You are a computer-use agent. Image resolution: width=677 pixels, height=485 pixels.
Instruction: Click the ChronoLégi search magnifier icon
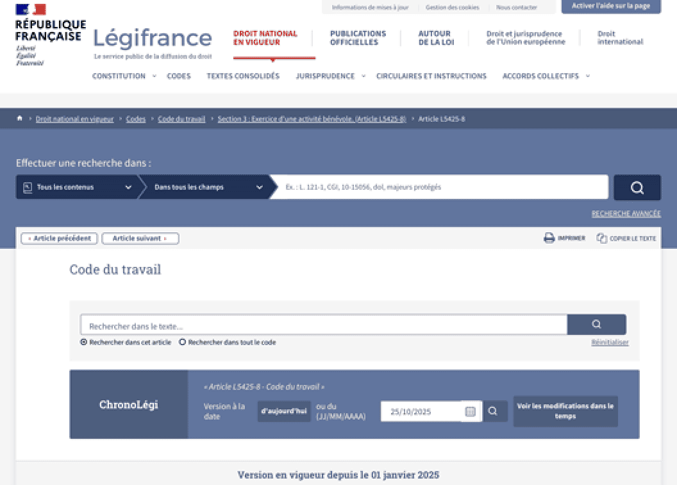pos(494,411)
